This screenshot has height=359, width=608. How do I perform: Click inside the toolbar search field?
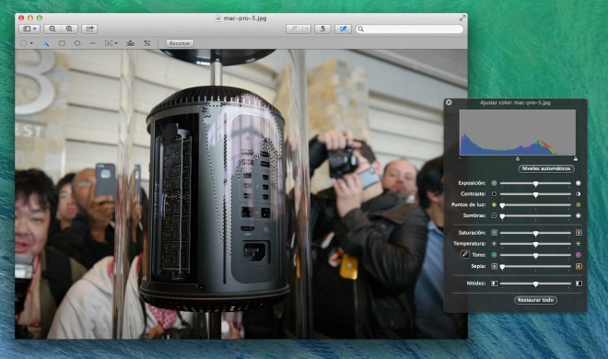point(409,29)
